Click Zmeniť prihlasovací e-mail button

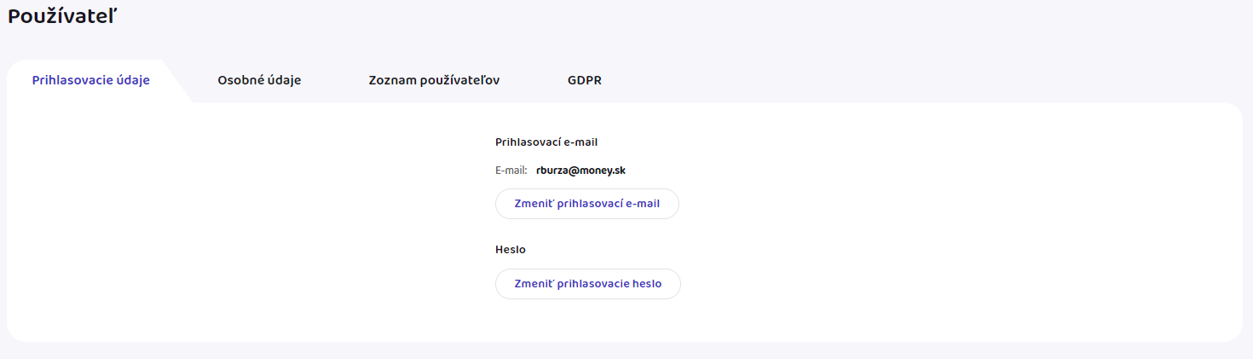(586, 204)
